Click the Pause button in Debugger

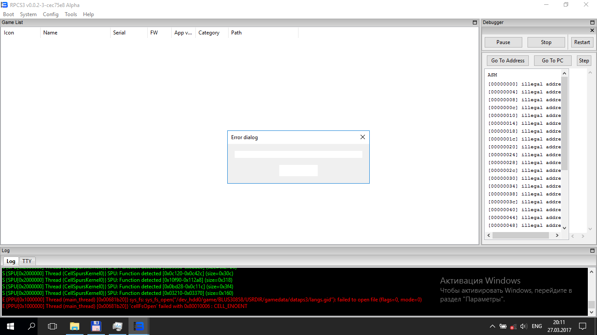coord(503,42)
